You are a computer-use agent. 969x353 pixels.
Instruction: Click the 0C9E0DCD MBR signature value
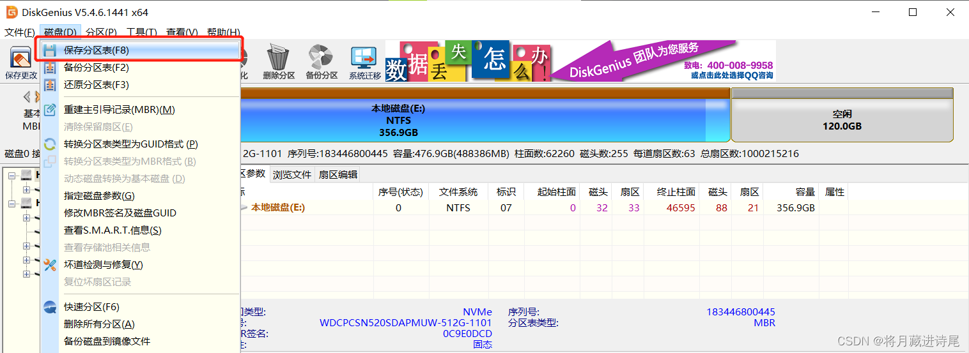click(468, 334)
